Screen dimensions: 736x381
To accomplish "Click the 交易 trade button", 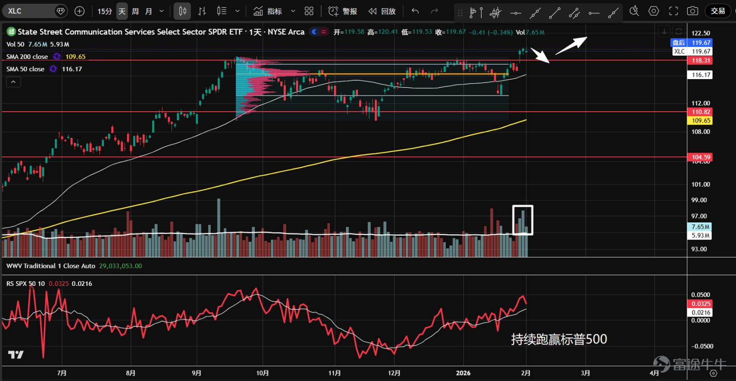I will (718, 11).
